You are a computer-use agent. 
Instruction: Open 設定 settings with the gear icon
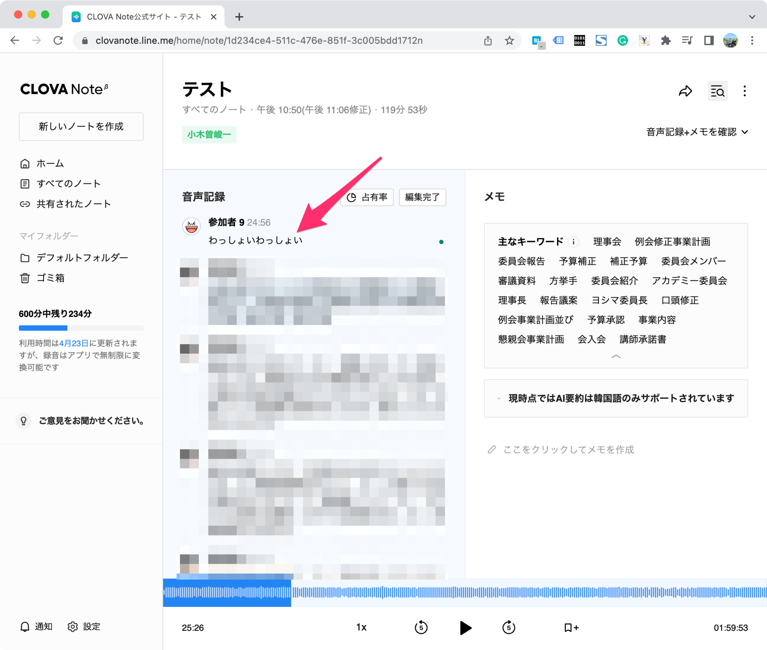pyautogui.click(x=73, y=626)
